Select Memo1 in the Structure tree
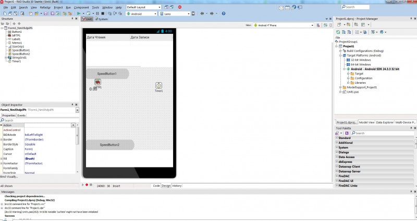The height and width of the screenshot is (221, 417). (17, 43)
